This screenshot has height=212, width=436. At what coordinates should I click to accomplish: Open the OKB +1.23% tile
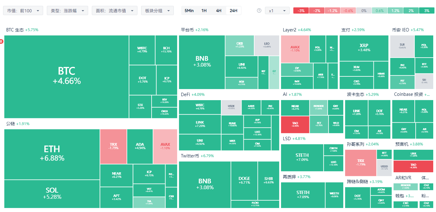point(240,45)
